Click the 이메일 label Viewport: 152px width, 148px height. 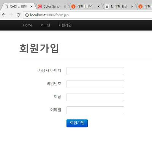pos(56,110)
